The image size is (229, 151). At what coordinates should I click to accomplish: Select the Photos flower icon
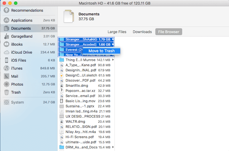[x=6, y=84]
